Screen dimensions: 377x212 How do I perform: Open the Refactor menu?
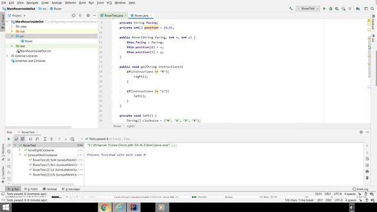point(71,2)
